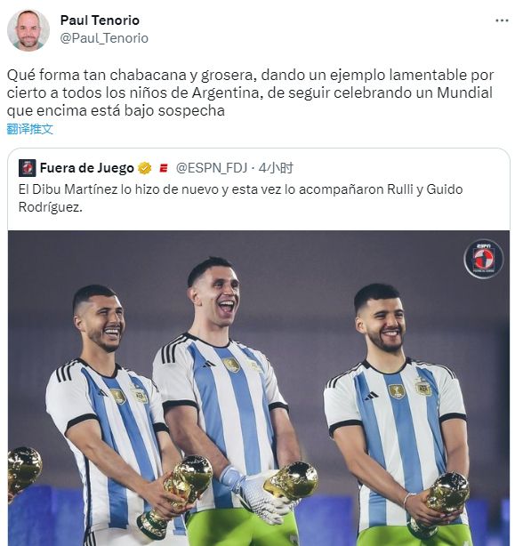
Task: Click the gold verified badge icon
Action: coord(144,168)
